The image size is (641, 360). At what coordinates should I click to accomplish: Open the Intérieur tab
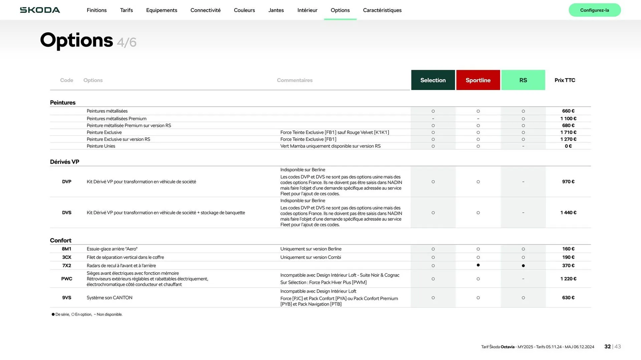coord(307,10)
